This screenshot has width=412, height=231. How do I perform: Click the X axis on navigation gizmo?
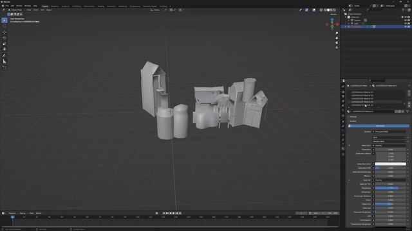[337, 24]
